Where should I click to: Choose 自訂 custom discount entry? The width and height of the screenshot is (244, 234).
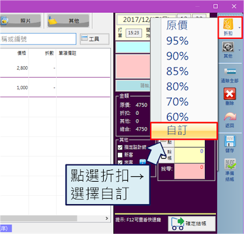[x=184, y=131]
